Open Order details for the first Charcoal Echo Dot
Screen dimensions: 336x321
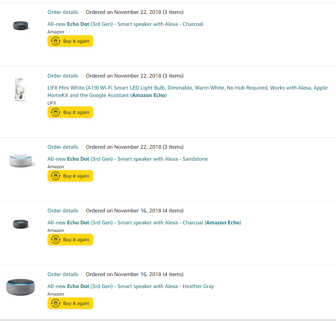coord(63,12)
